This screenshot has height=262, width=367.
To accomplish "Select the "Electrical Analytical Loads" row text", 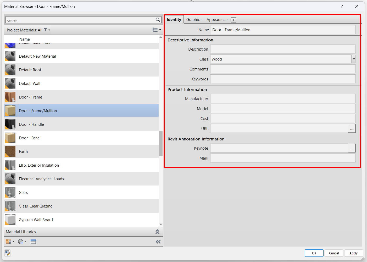I will click(41, 179).
